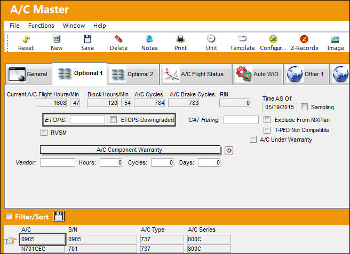Click the RIN field
The width and height of the screenshot is (350, 254).
(235, 103)
